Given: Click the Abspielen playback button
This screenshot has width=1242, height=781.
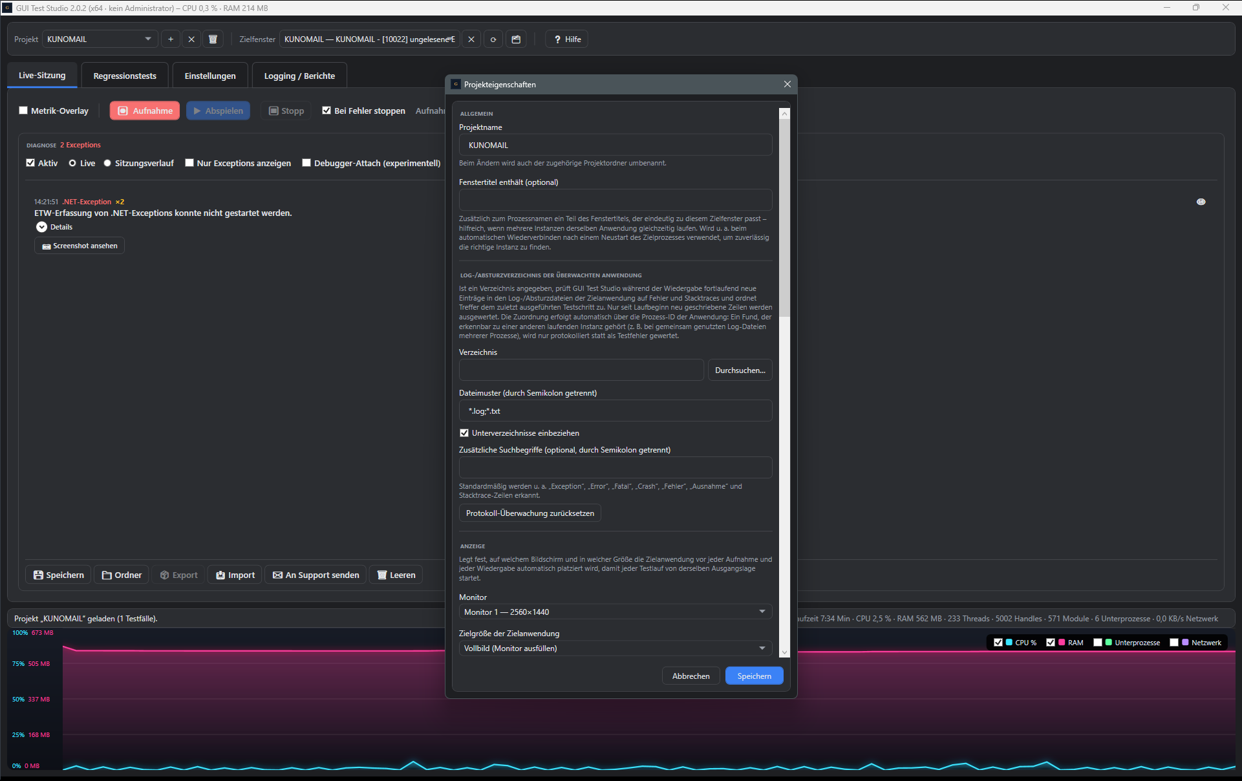Looking at the screenshot, I should (x=218, y=111).
